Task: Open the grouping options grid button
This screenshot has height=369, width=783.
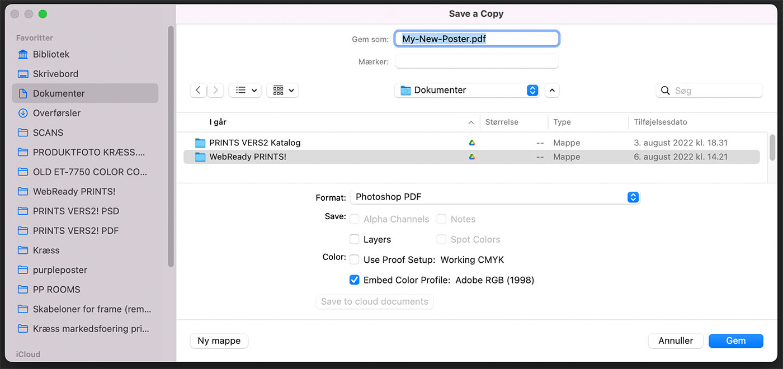Action: click(x=282, y=90)
